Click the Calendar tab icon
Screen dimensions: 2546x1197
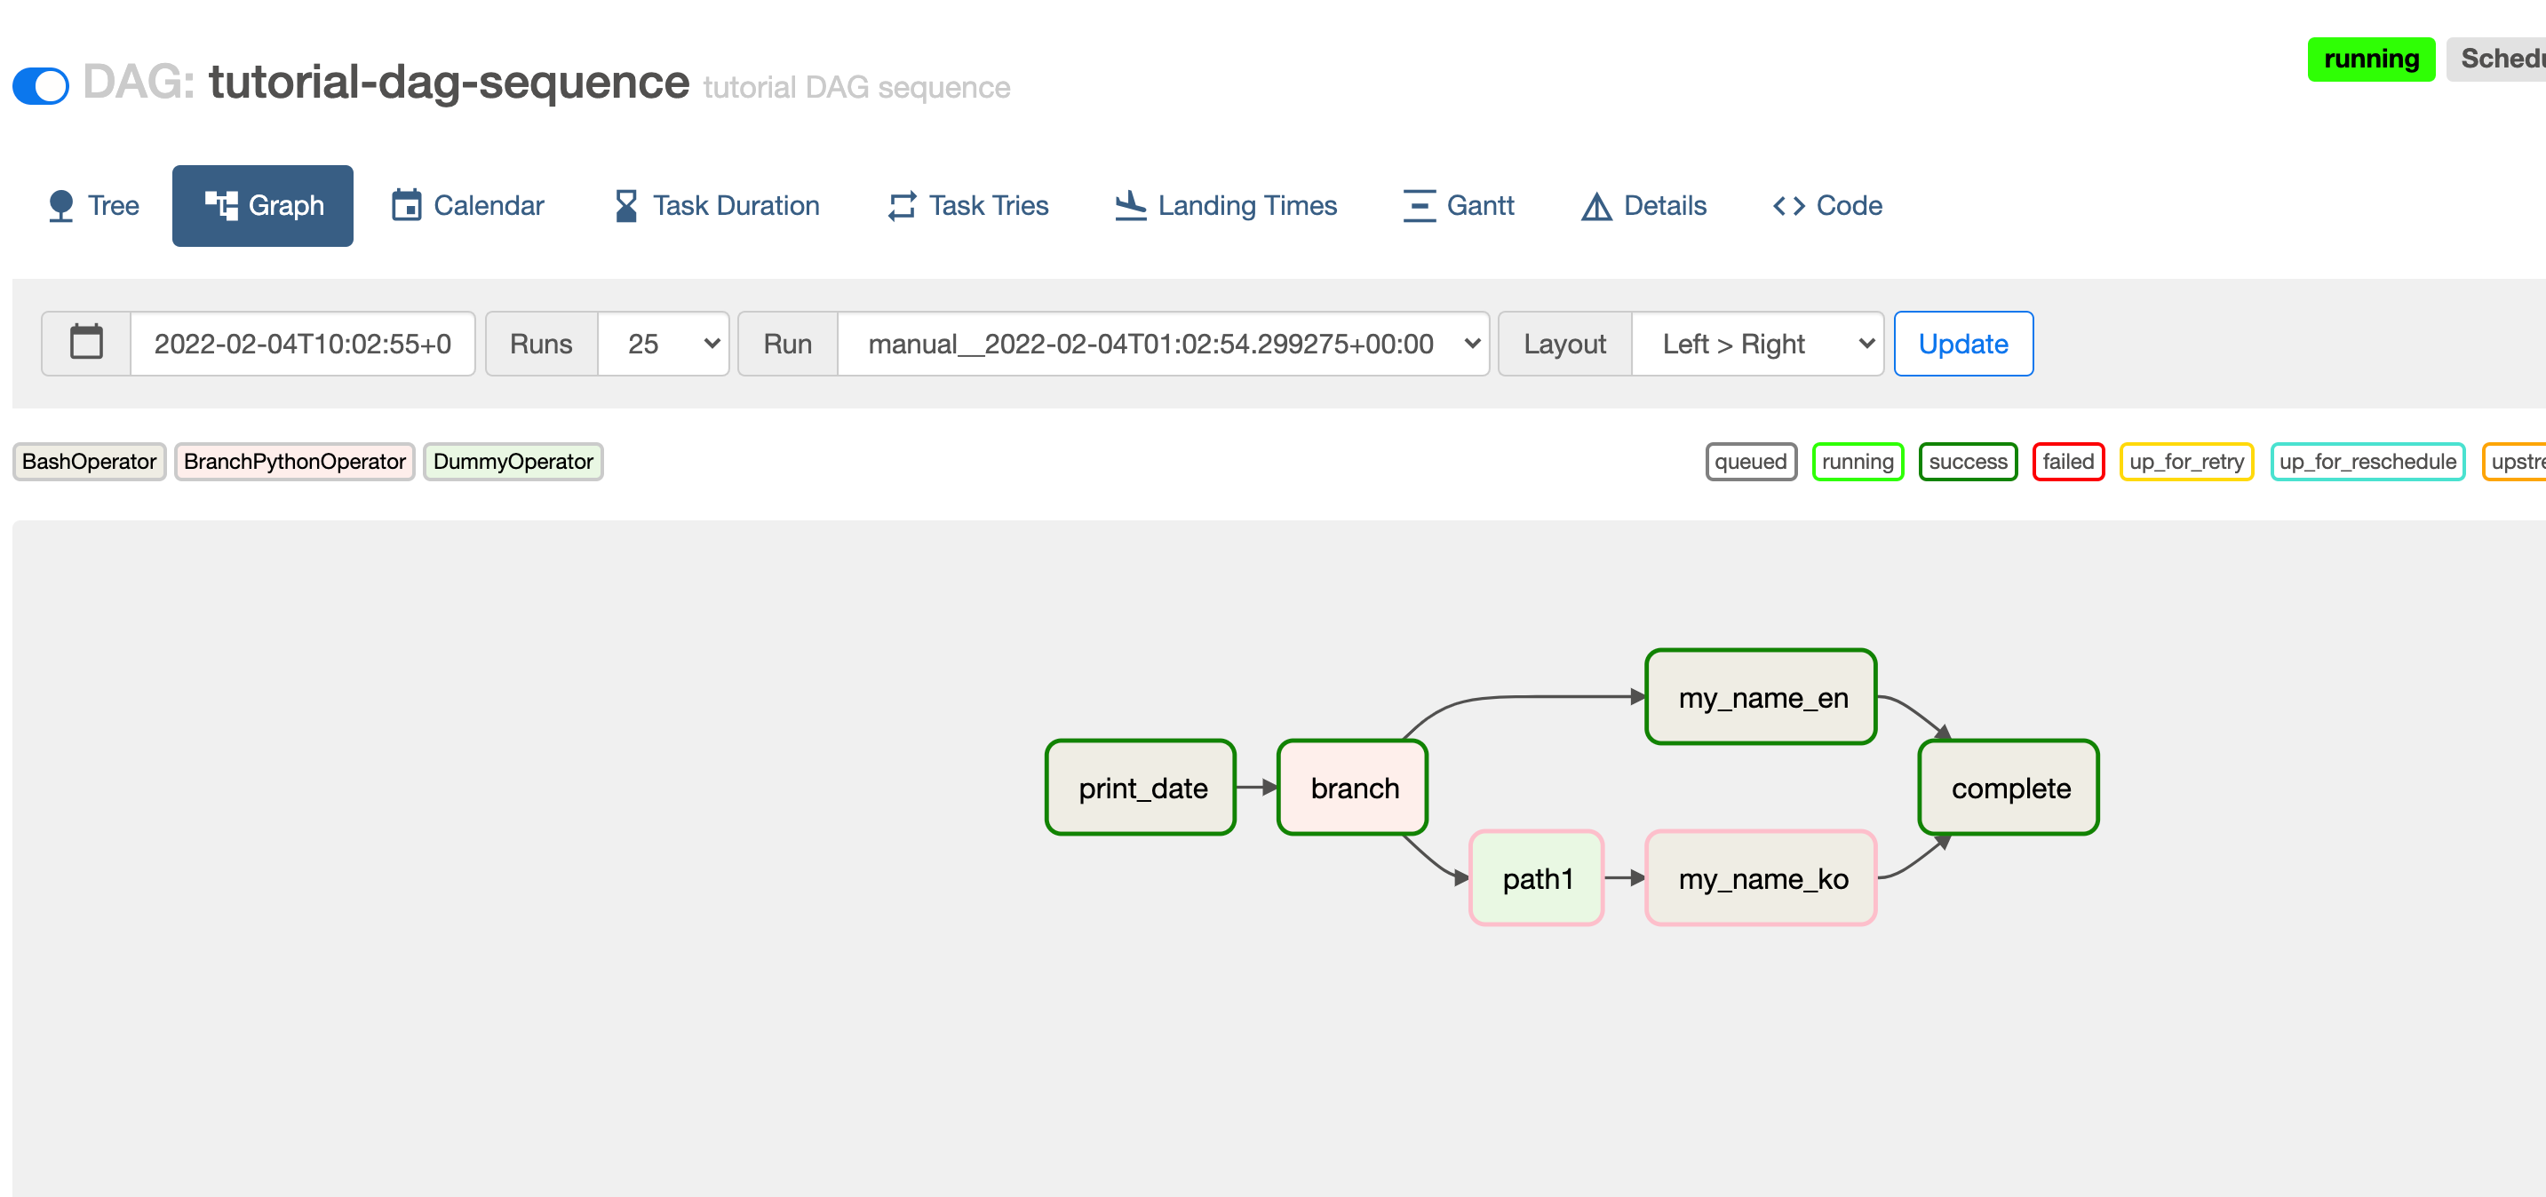(406, 205)
